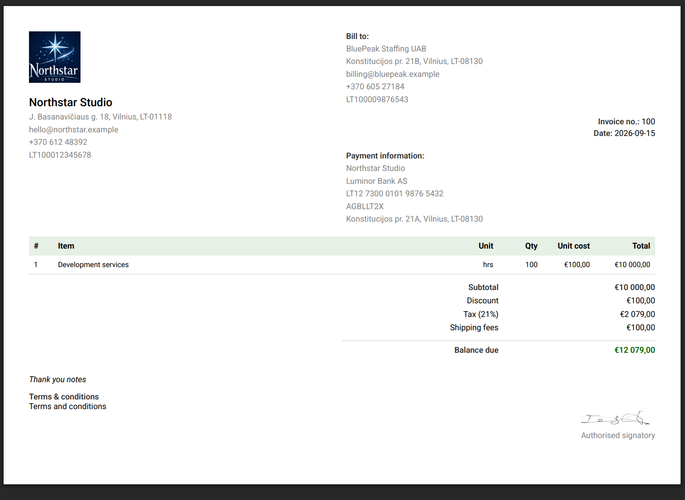
Task: Click the Qty column header
Action: click(x=531, y=246)
